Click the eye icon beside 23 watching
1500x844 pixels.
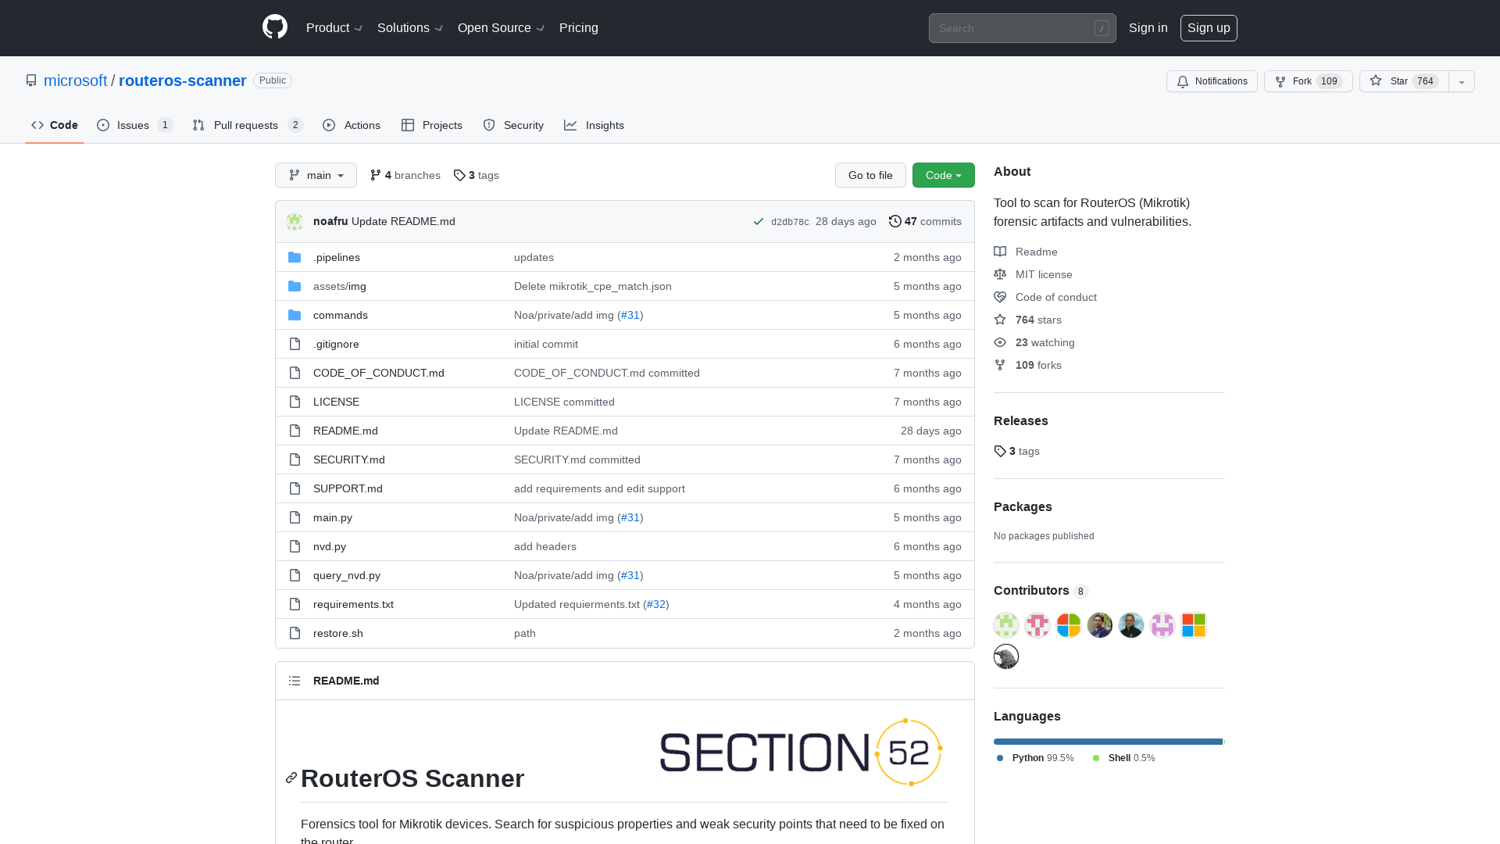click(1000, 342)
